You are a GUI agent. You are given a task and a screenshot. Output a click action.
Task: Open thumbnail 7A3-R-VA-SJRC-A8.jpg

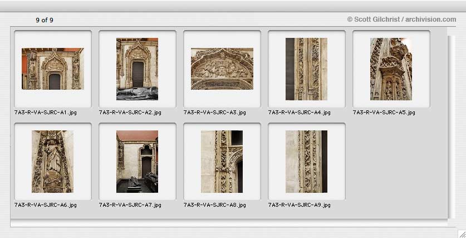[222, 162]
